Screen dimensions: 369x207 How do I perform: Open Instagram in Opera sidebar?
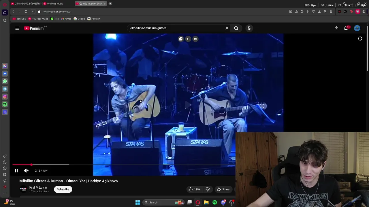tap(5, 97)
